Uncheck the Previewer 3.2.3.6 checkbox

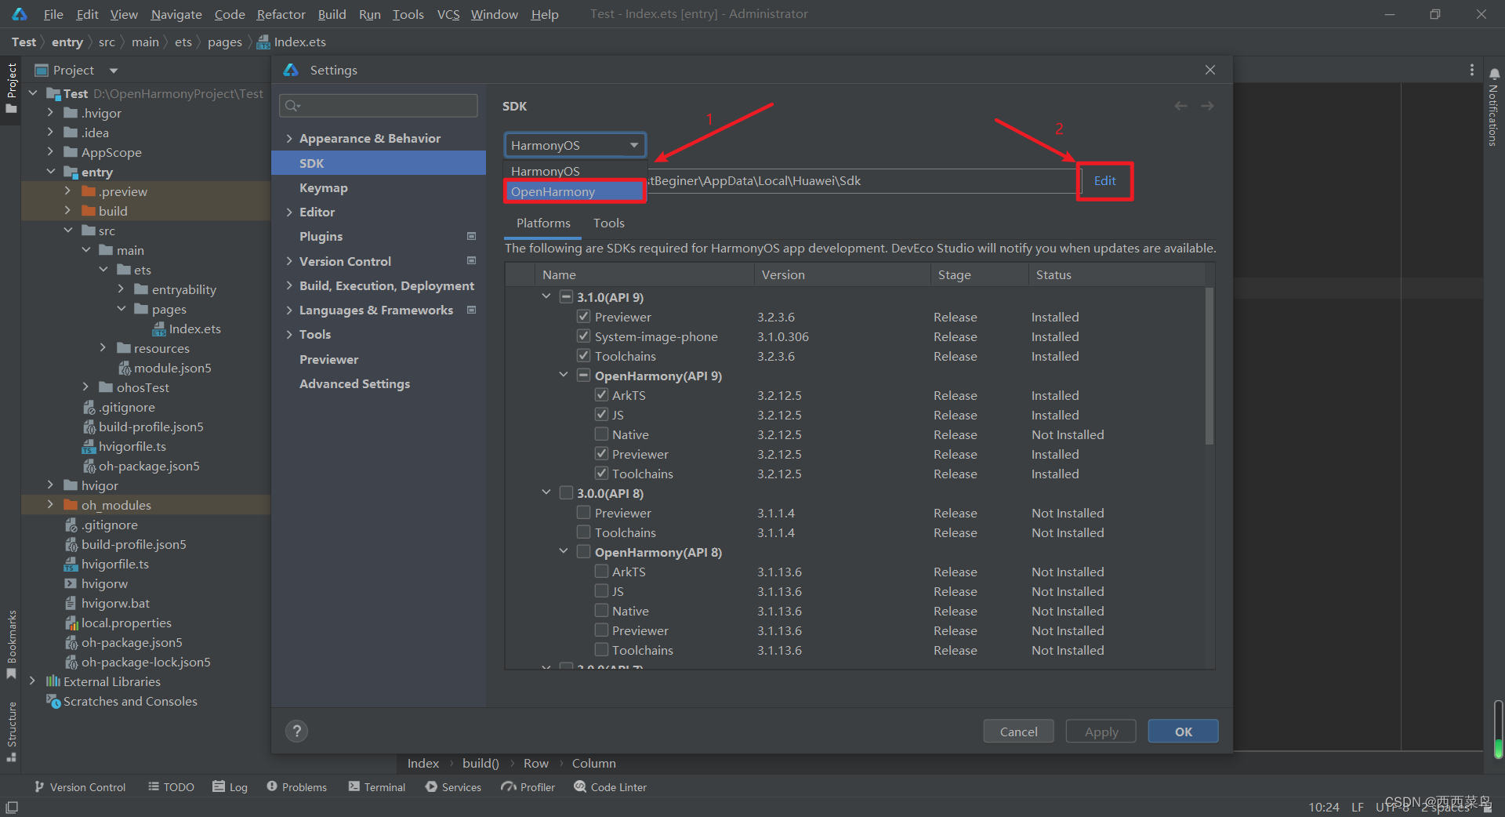tap(583, 317)
